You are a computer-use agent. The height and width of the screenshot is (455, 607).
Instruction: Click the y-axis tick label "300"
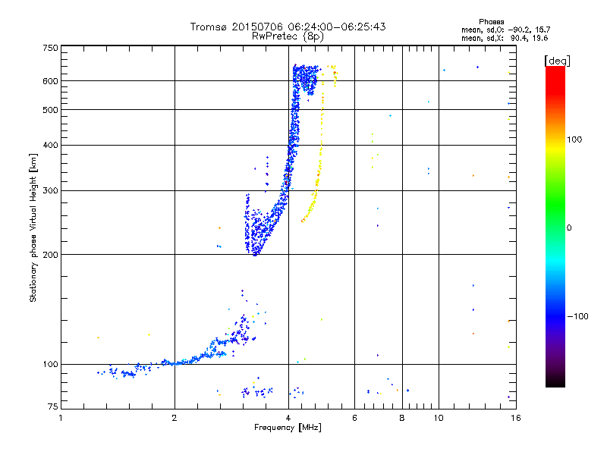point(50,190)
